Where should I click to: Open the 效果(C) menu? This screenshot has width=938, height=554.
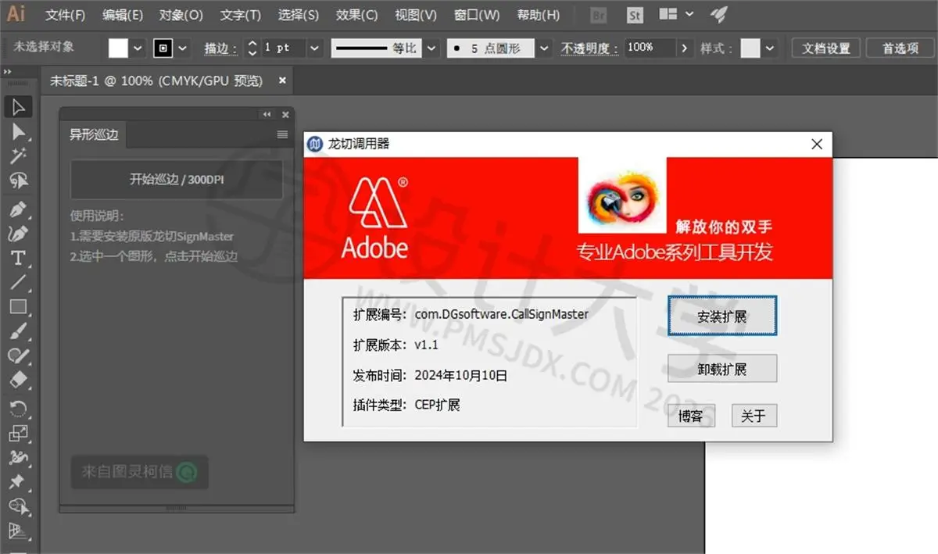356,15
